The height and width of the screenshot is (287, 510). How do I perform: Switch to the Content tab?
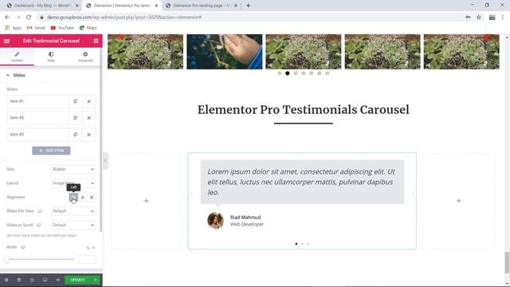tap(17, 57)
